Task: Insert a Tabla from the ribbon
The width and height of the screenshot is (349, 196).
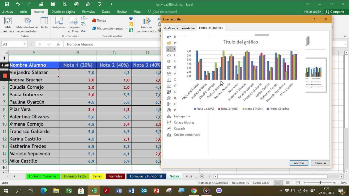Action: pos(44,23)
